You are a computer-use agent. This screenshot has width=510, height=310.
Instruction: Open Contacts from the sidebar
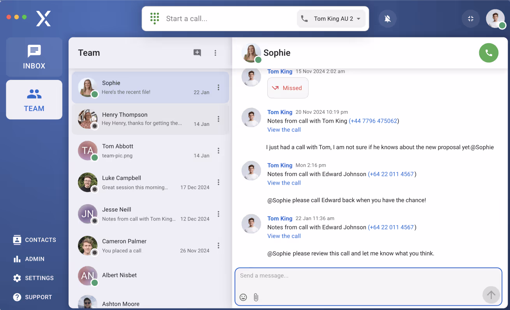34,240
